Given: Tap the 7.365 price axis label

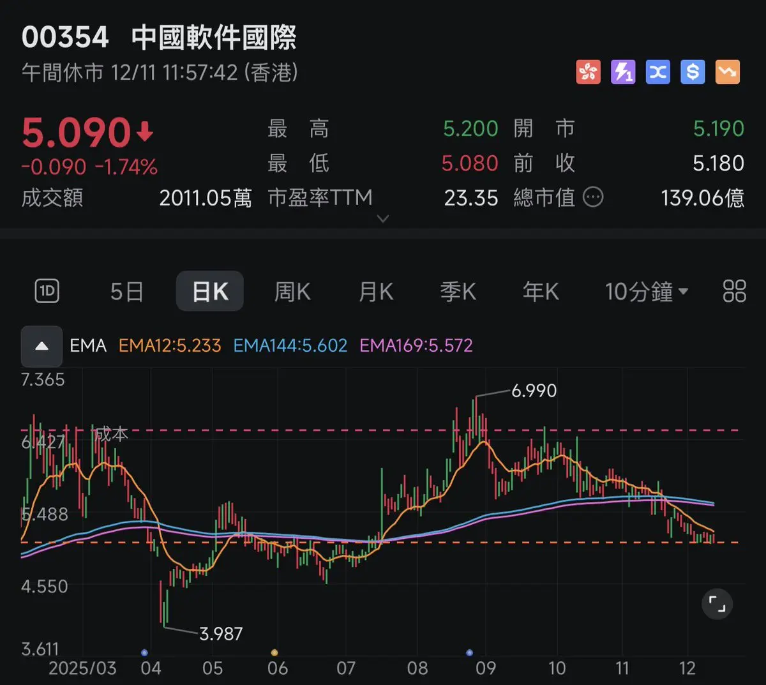Looking at the screenshot, I should tap(43, 380).
